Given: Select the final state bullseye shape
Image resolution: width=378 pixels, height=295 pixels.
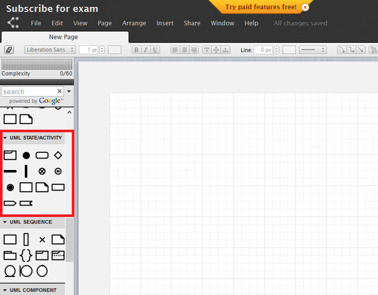Looking at the screenshot, I should (10, 187).
